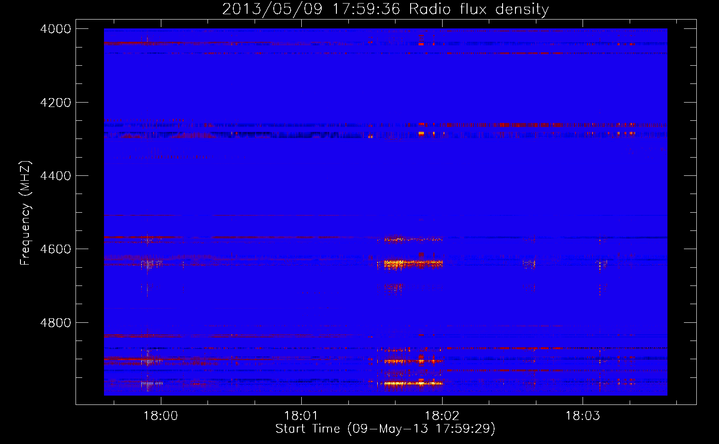Click the 18:00 time tick label
Viewport: 719px width, 444px height.
click(x=160, y=416)
